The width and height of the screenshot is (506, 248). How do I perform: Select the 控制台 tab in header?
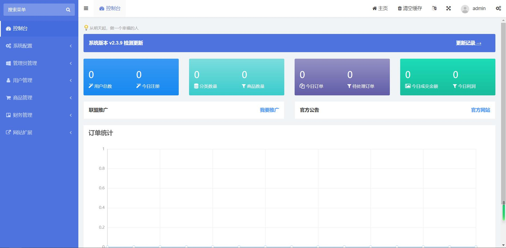tap(110, 8)
